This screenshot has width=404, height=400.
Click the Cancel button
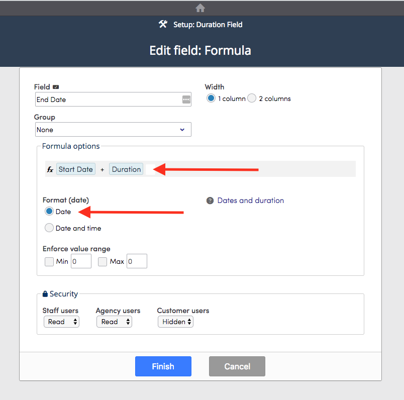(237, 366)
